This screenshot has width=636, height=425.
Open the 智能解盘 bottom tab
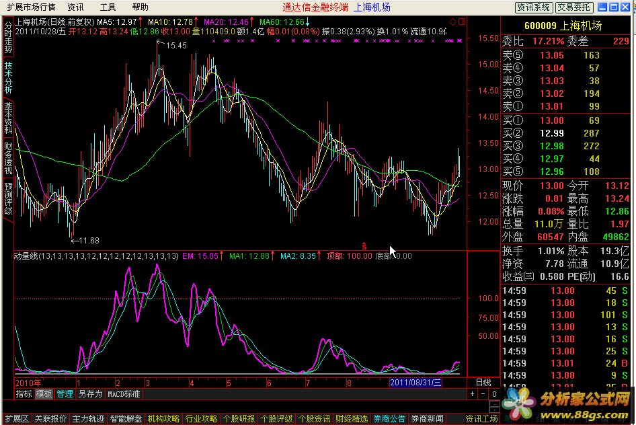(126, 418)
